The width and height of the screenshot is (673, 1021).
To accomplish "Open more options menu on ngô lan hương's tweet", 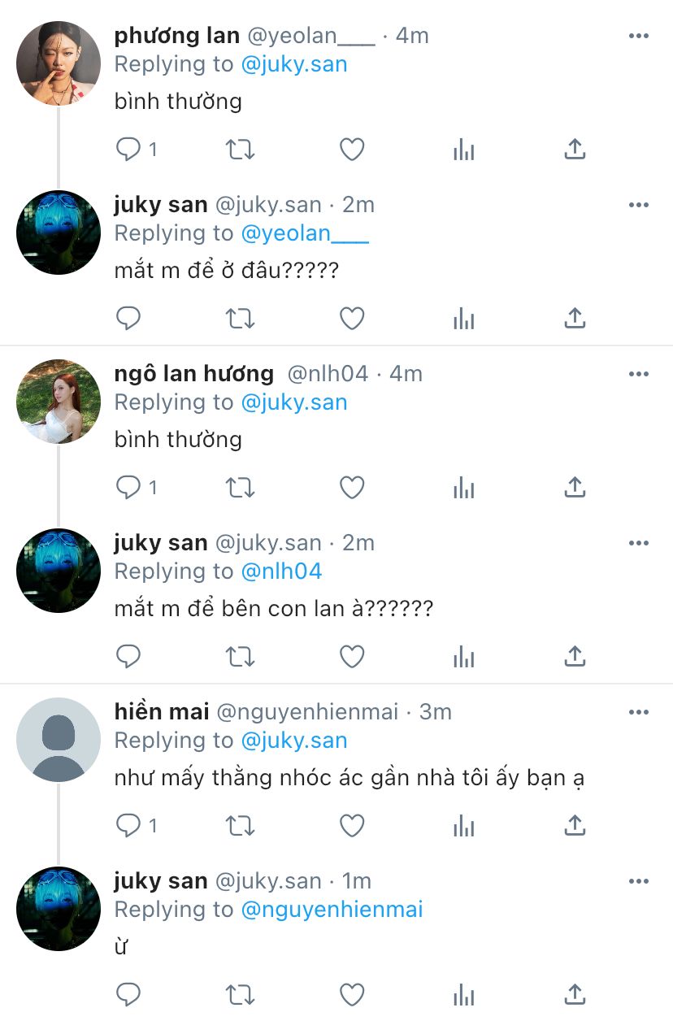I will (x=639, y=374).
